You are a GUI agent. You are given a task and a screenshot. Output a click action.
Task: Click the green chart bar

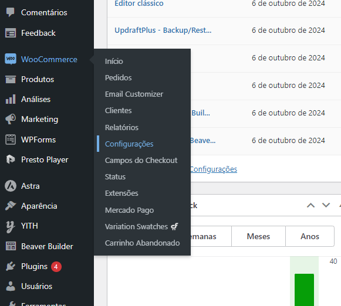(304, 290)
